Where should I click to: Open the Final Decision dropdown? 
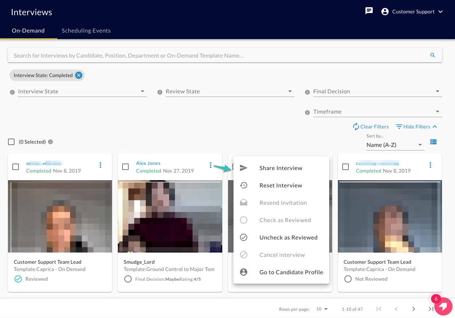point(377,92)
